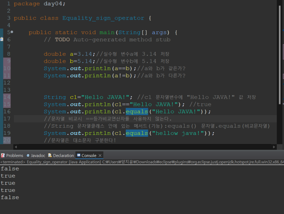284x214 pixels.
Task: Select the Console tab
Action: point(88,156)
